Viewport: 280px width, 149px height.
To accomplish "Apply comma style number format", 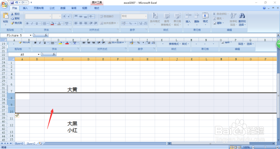I will (x=135, y=23).
